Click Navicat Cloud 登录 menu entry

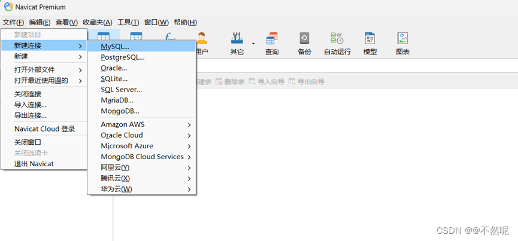coord(44,129)
